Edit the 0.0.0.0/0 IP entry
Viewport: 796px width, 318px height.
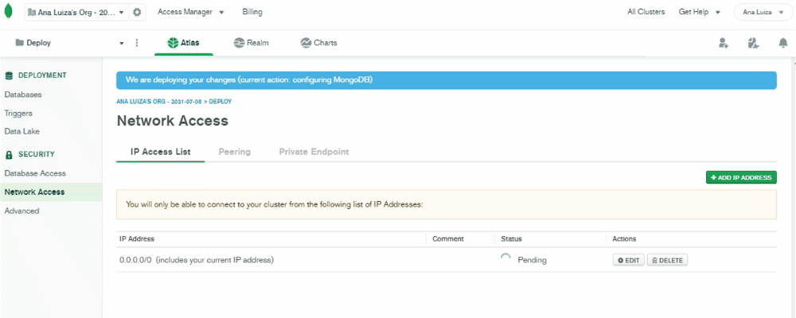click(x=629, y=260)
